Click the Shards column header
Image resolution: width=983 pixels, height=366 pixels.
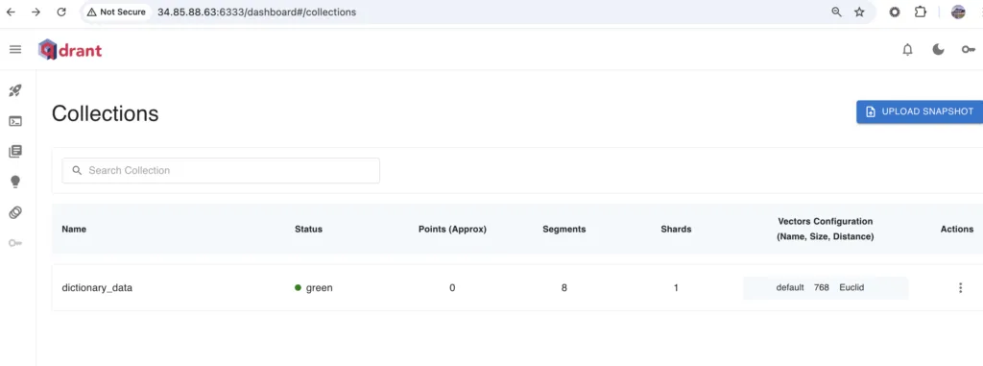[676, 230]
